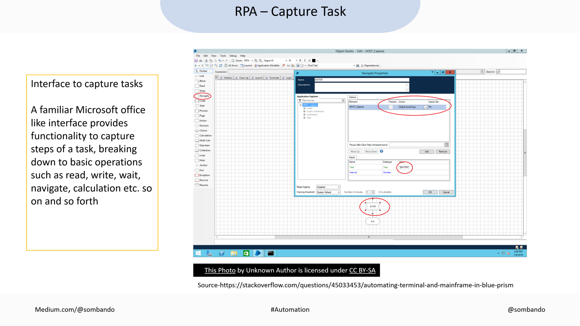
Task: Select the Navigate stage tool
Action: tap(204, 96)
